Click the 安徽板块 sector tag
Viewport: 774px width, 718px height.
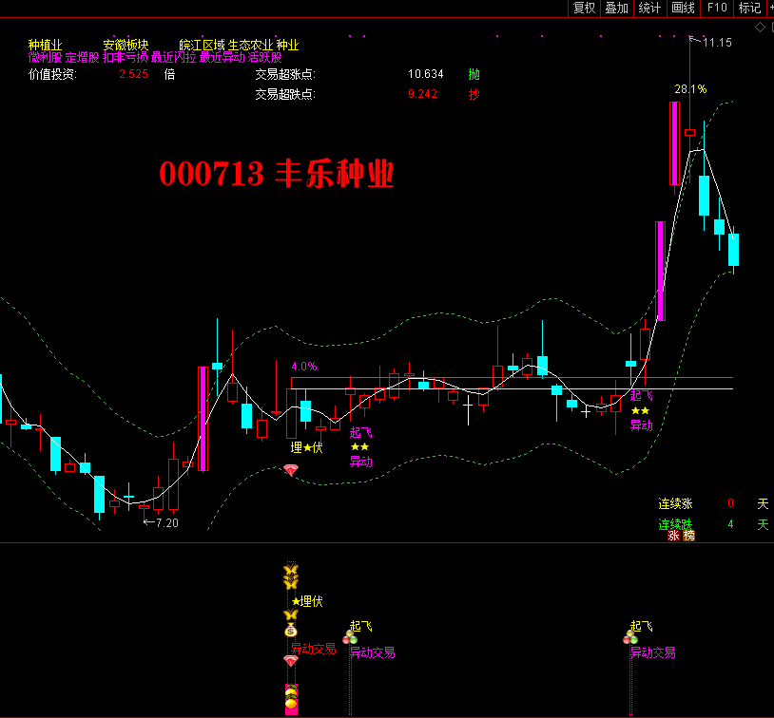[126, 45]
